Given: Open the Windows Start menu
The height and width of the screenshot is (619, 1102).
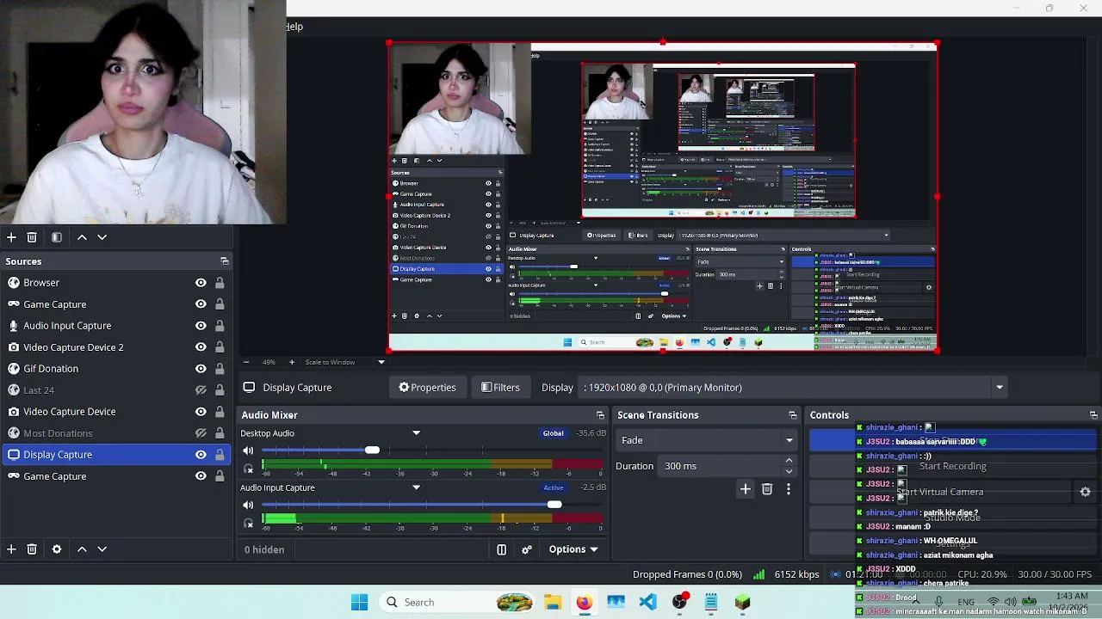Looking at the screenshot, I should click(359, 602).
